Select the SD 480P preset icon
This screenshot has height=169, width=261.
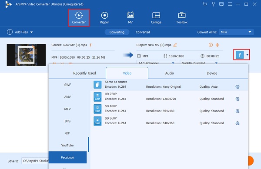97,109
